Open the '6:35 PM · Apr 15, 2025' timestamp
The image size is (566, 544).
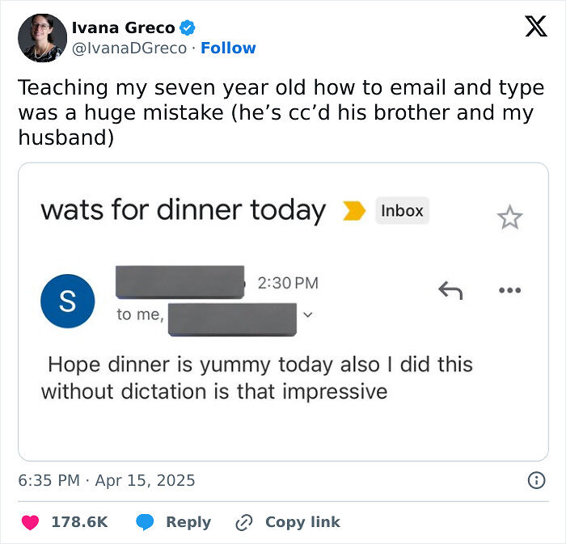(107, 480)
